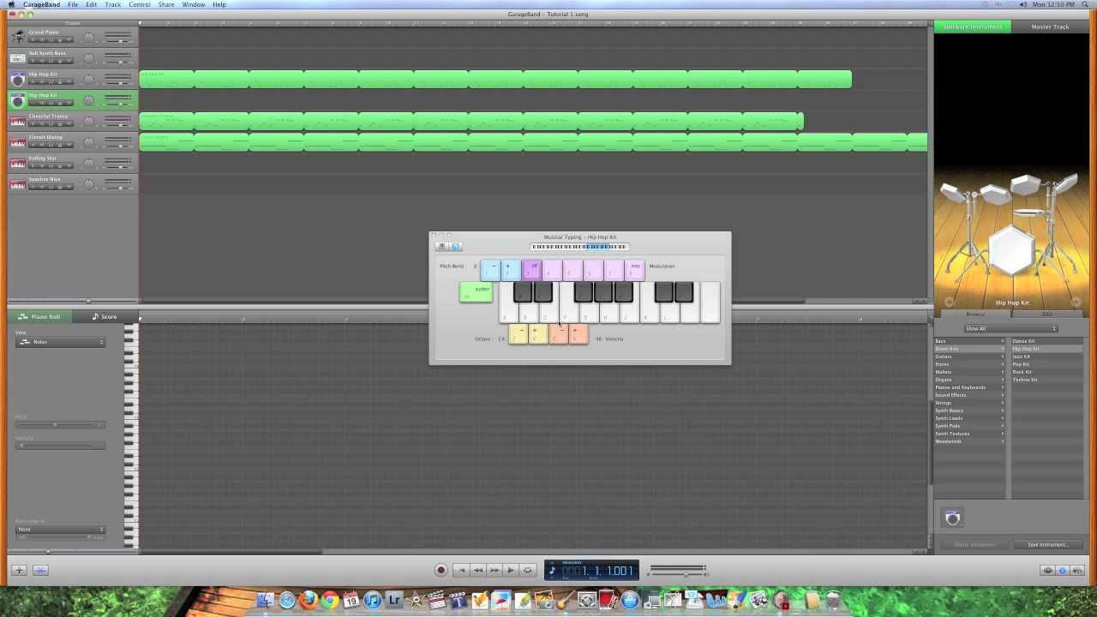
Task: Open Firefox from the dock
Action: (309, 601)
